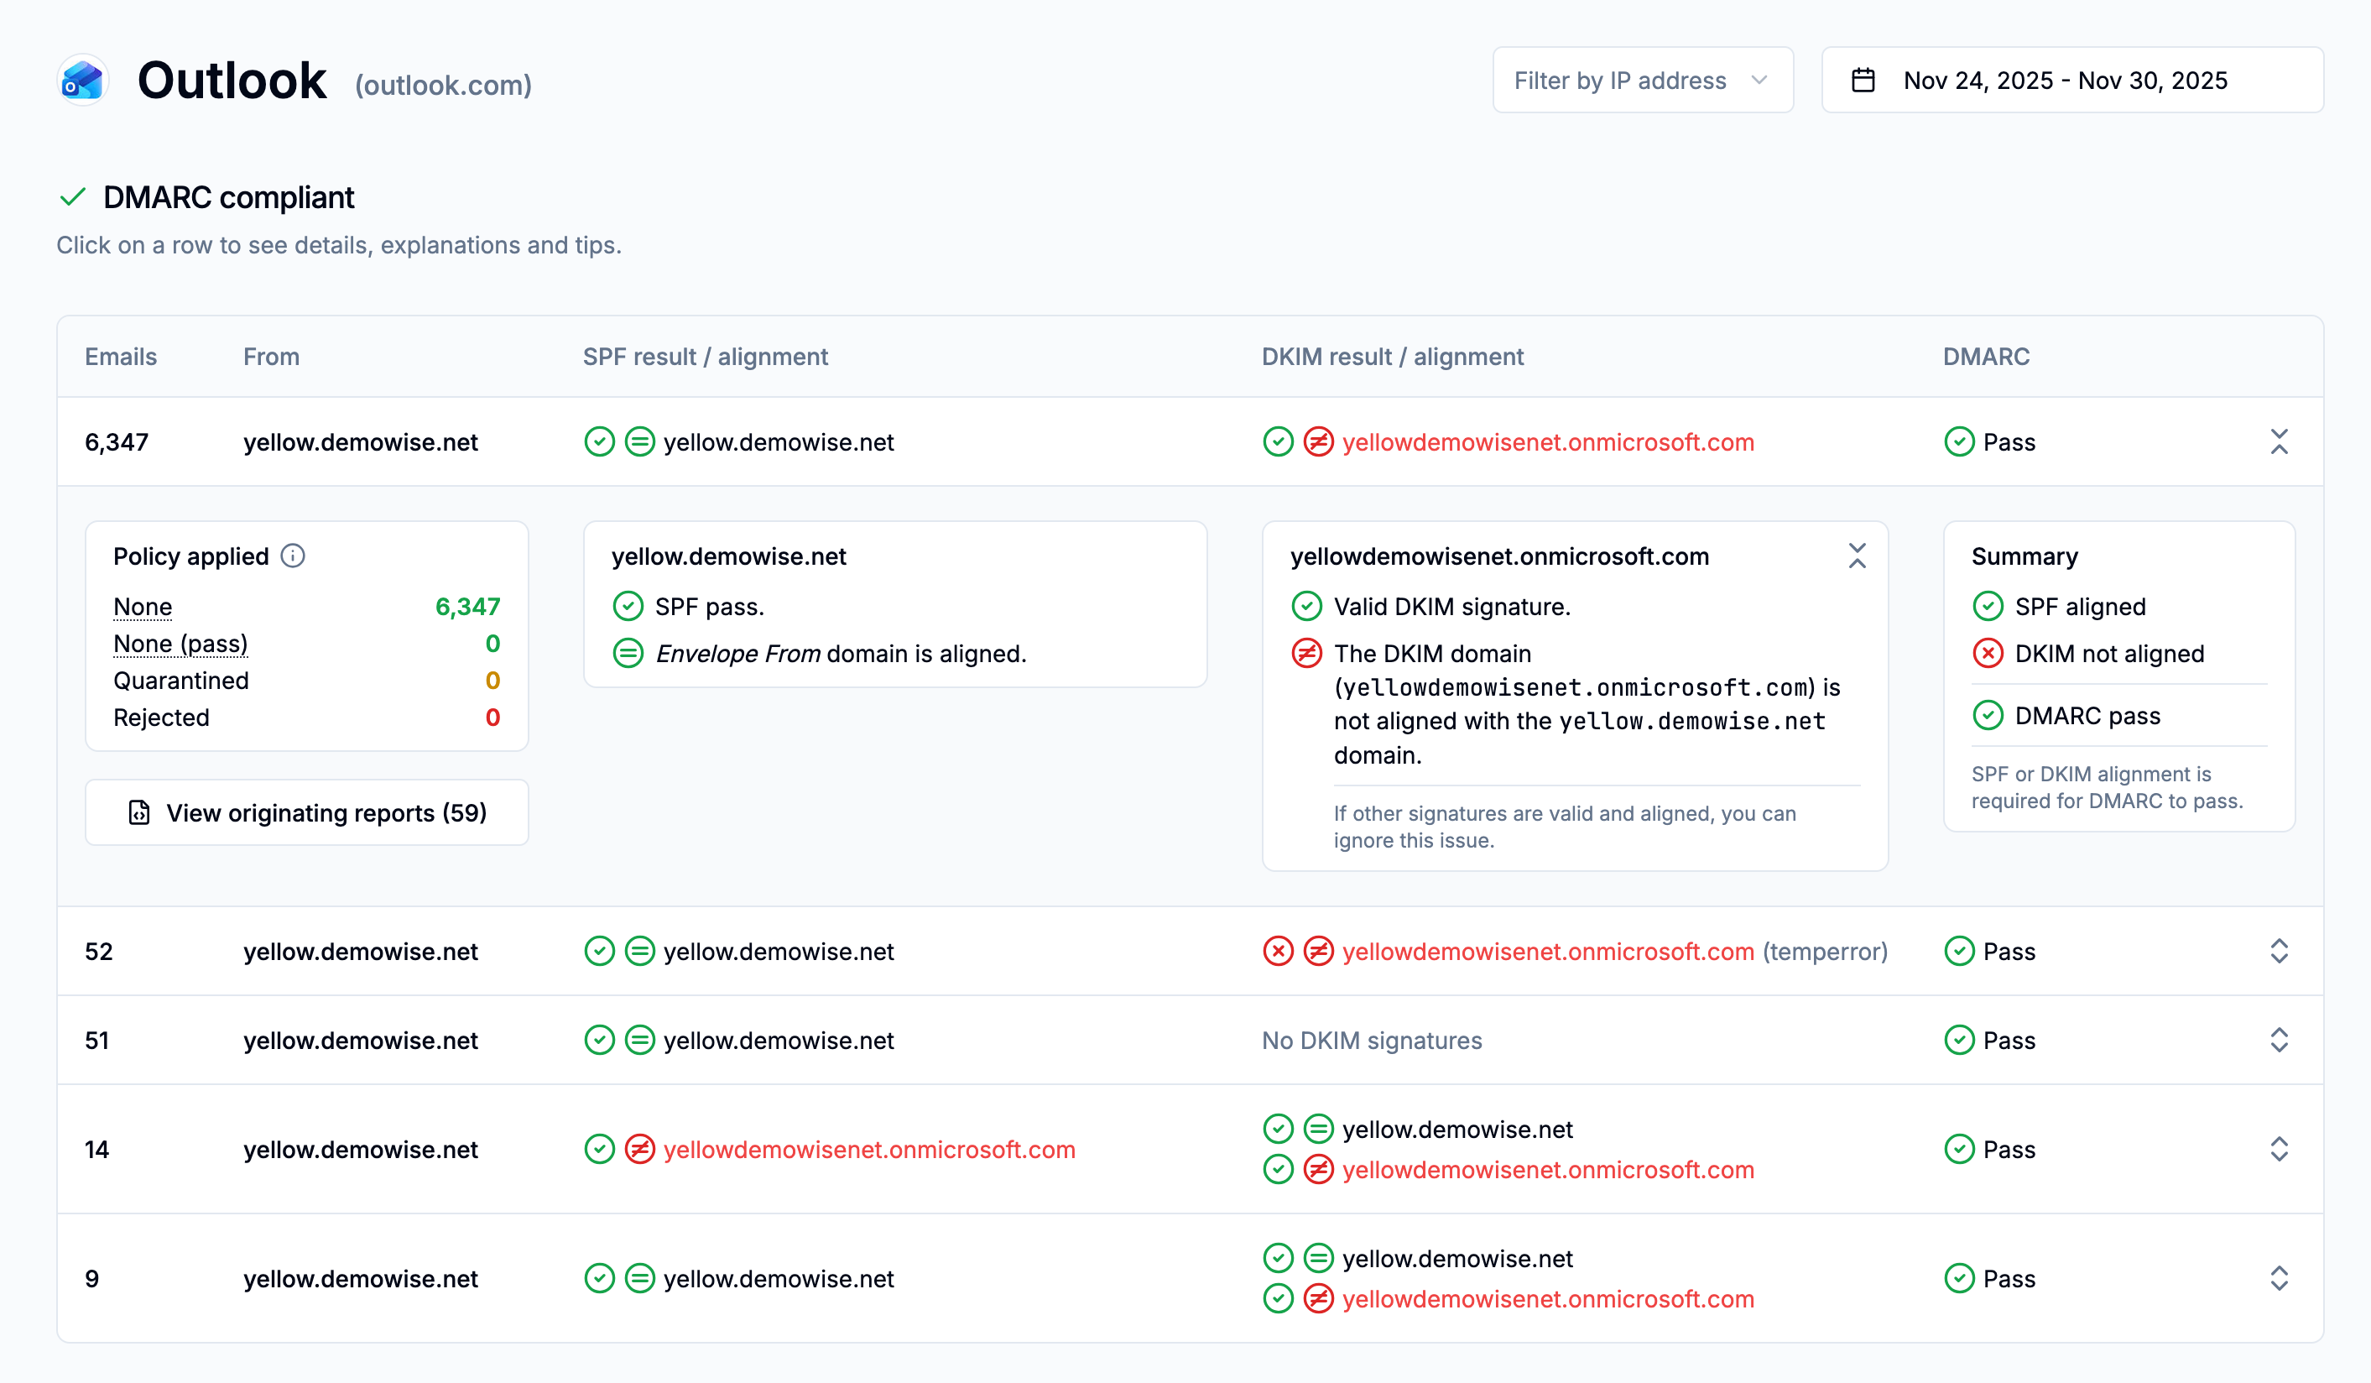2371x1383 pixels.
Task: Open the None policy details link
Action: [142, 607]
